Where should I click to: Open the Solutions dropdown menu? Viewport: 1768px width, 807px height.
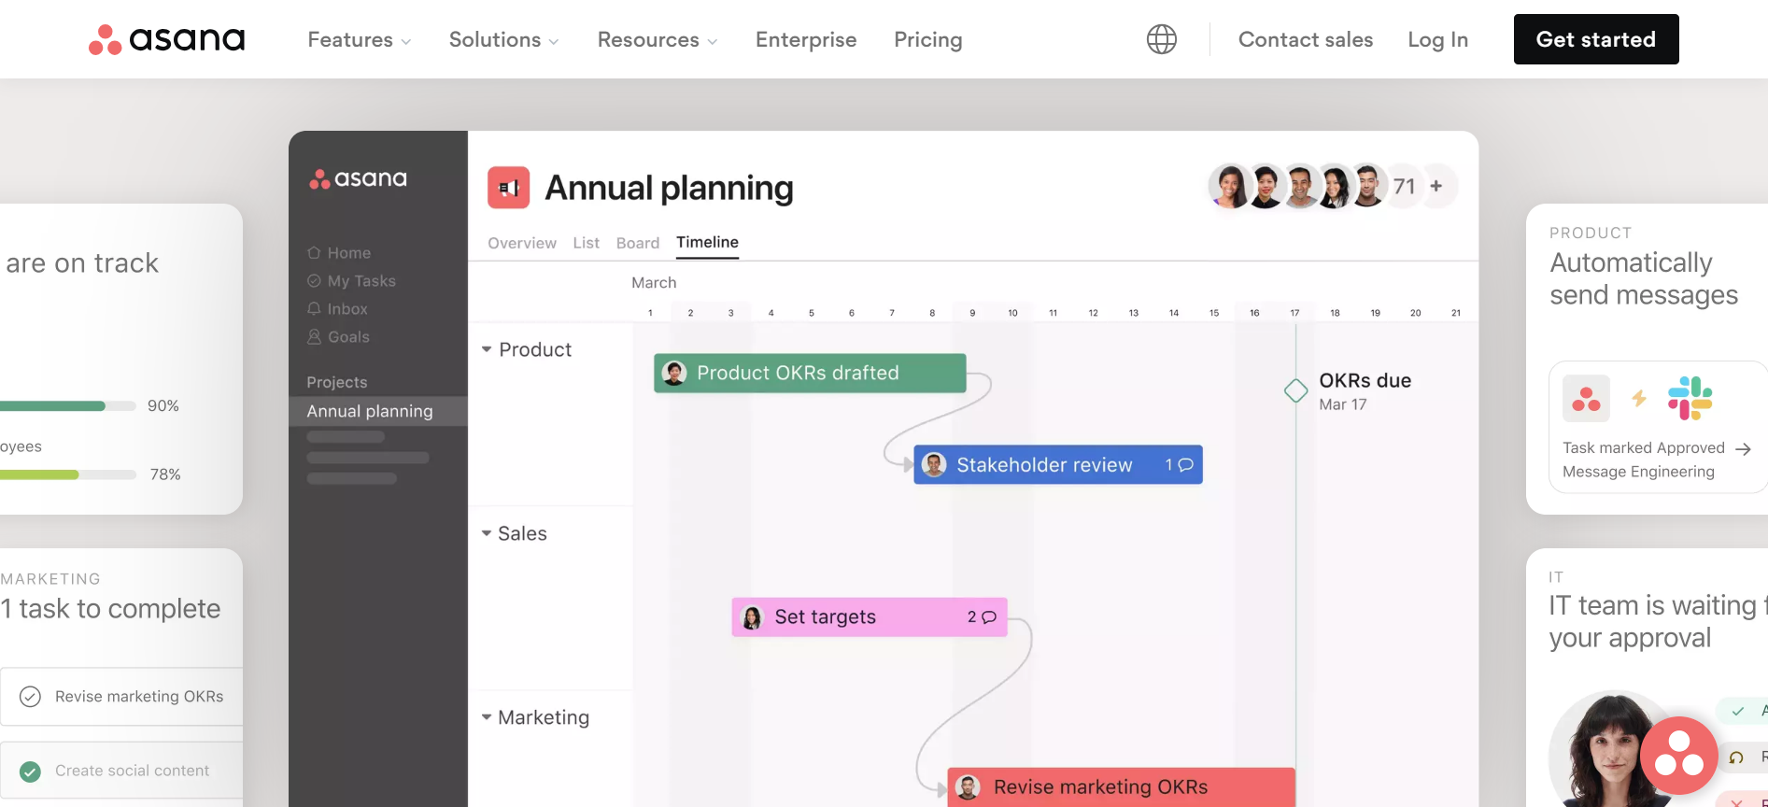503,40
